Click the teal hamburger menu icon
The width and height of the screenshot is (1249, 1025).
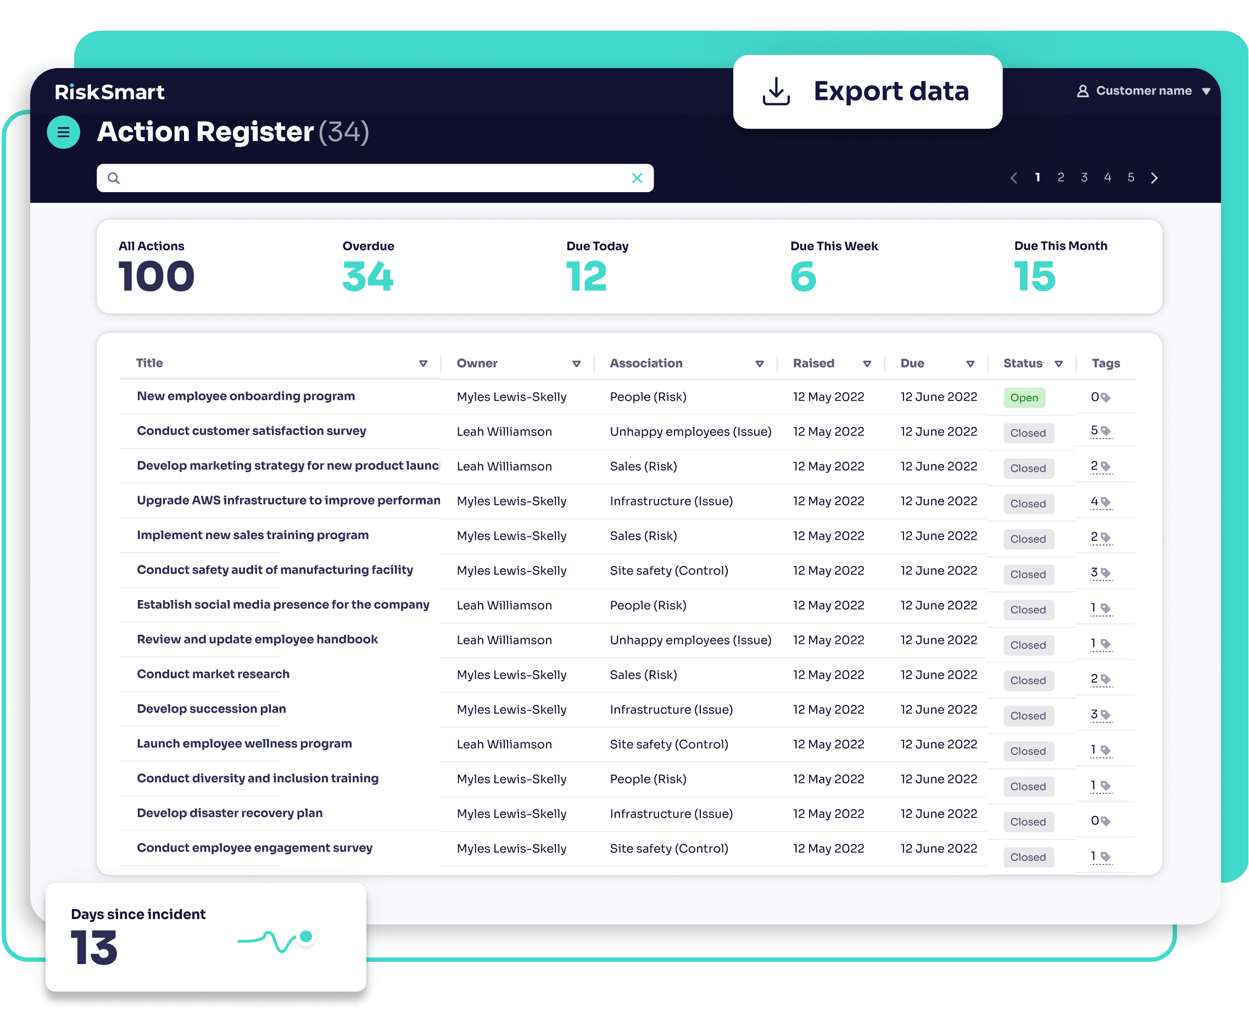[63, 132]
